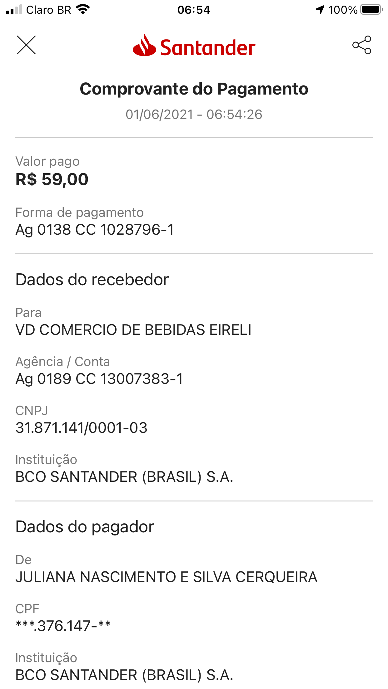
Task: Tap recipient account Ag 0189 CC 13007383-1
Action: click(99, 379)
